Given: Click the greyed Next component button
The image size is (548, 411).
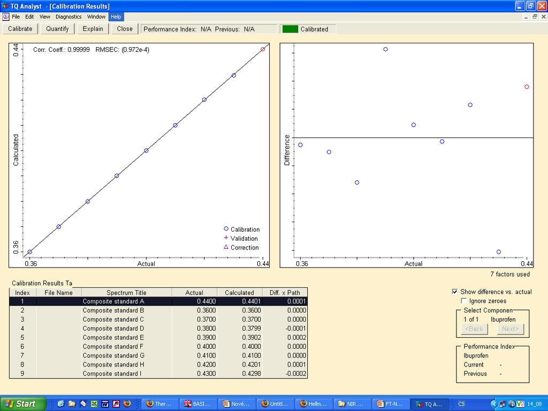Looking at the screenshot, I should [510, 329].
